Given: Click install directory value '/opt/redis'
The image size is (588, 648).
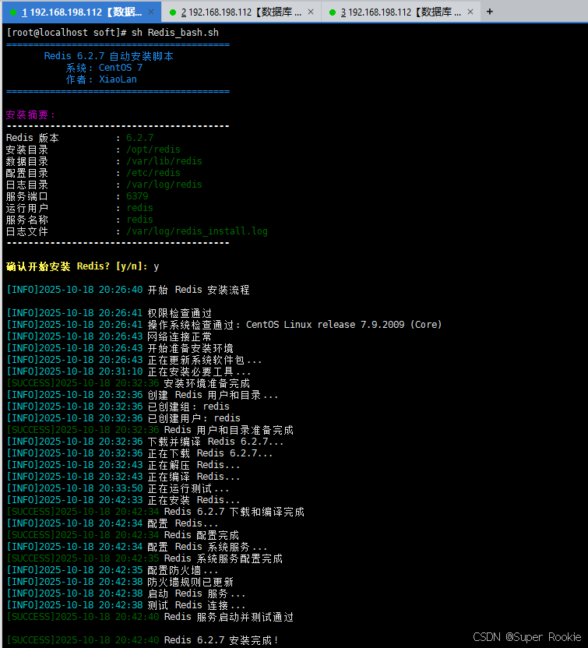Looking at the screenshot, I should pyautogui.click(x=153, y=150).
